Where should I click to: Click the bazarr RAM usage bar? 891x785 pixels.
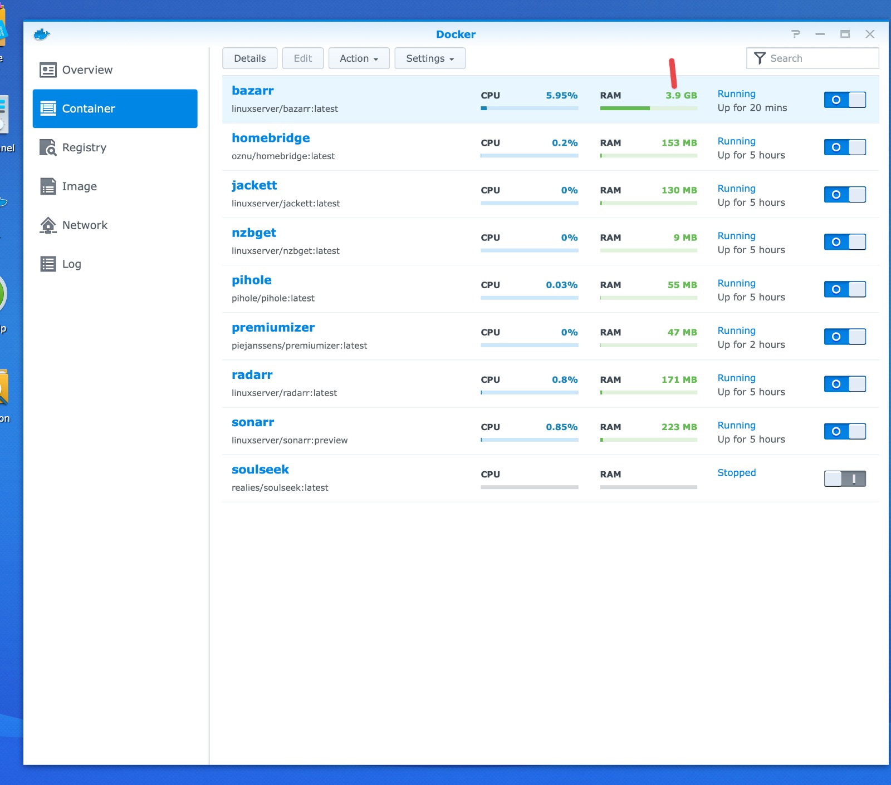click(x=648, y=108)
